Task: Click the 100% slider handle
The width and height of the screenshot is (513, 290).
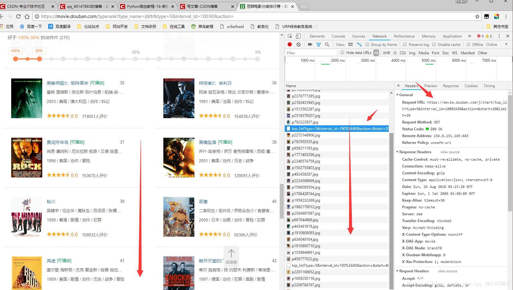Action: [x=15, y=59]
